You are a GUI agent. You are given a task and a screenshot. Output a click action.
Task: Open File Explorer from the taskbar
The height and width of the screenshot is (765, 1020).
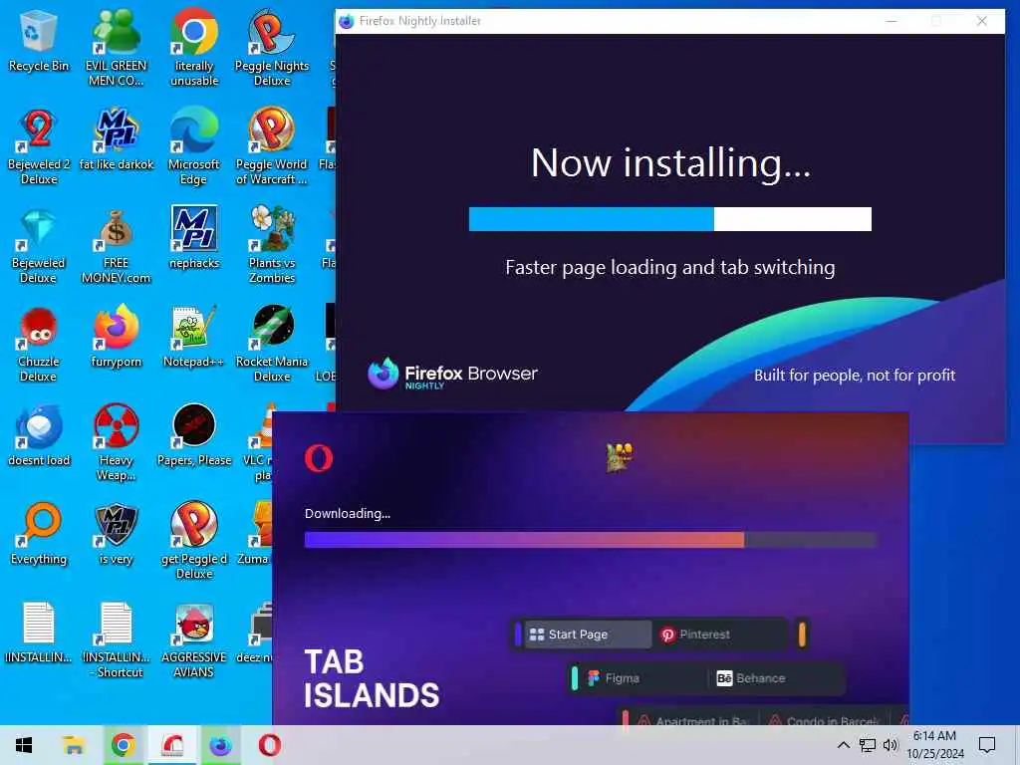tap(74, 745)
